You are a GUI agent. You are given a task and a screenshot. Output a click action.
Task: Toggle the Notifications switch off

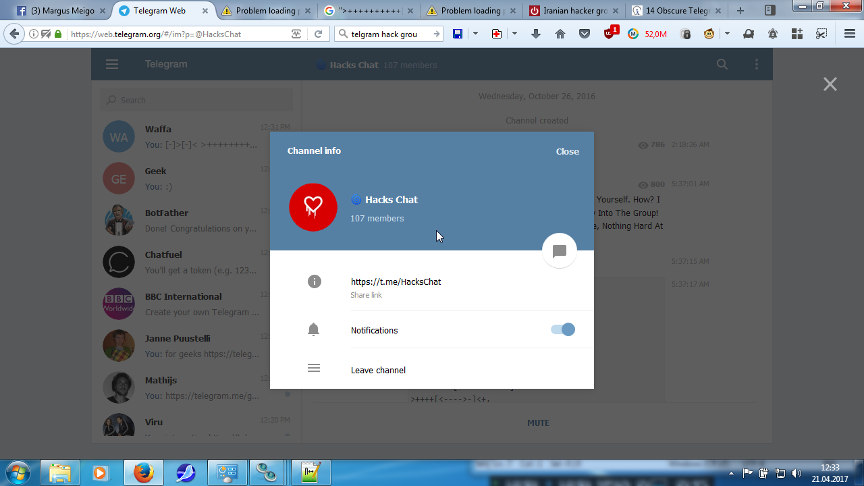(x=563, y=329)
